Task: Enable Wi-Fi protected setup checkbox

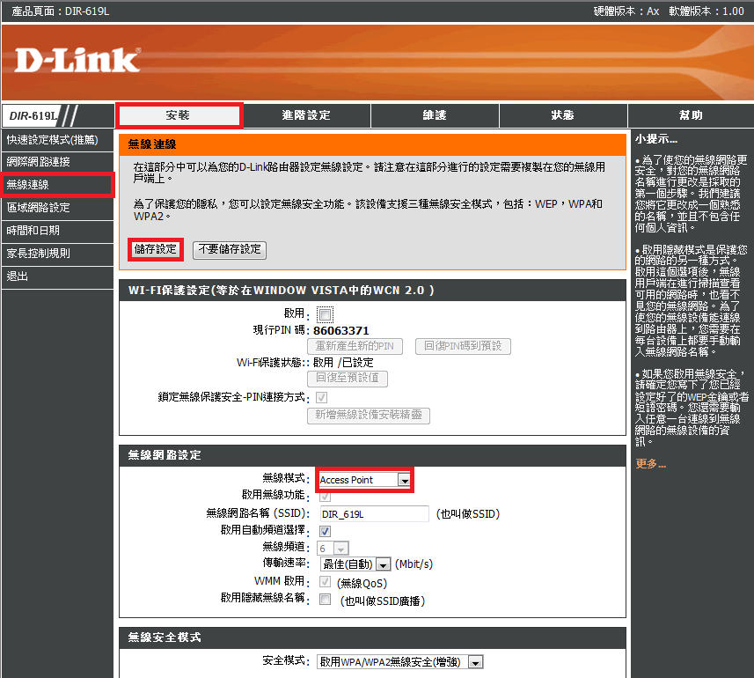Action: tap(325, 314)
